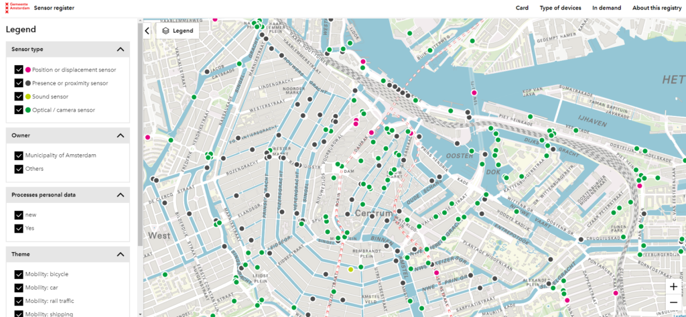
Task: Toggle the Others owner checkbox
Action: [19, 169]
